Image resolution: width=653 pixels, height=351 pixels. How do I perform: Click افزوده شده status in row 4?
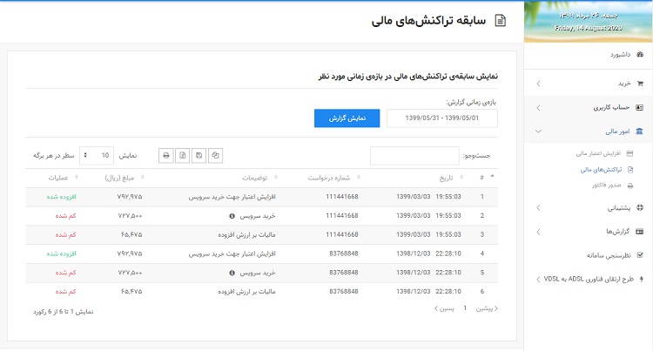point(62,253)
